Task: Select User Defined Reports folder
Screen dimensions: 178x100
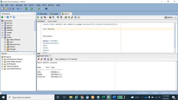Action: tap(14, 69)
